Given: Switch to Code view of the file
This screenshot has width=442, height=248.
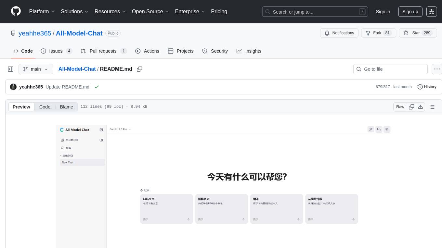Looking at the screenshot, I should coord(45,107).
